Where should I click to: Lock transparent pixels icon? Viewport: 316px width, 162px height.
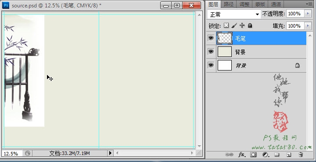tap(226, 25)
